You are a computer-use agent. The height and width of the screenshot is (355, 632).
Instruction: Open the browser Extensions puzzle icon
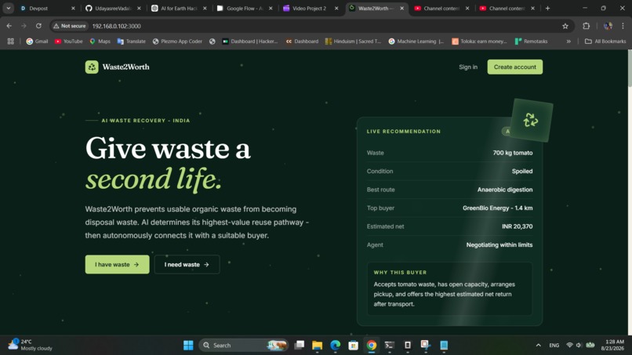tap(586, 26)
